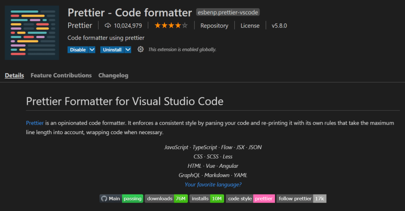
Task: Open the Feature Contributions tab
Action: point(61,75)
